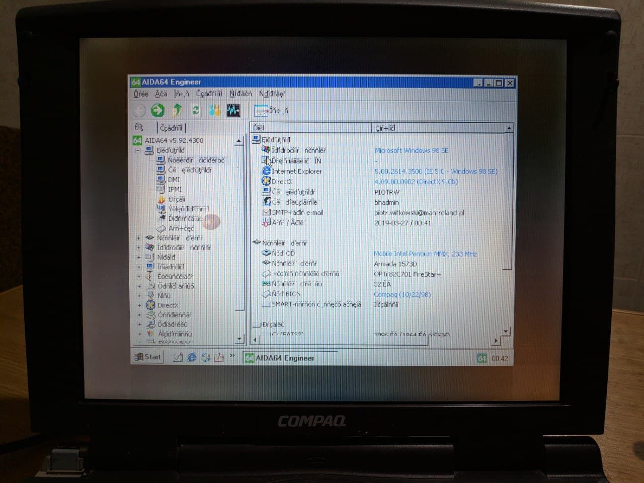Expand quick launch overflow chevron

point(232,356)
